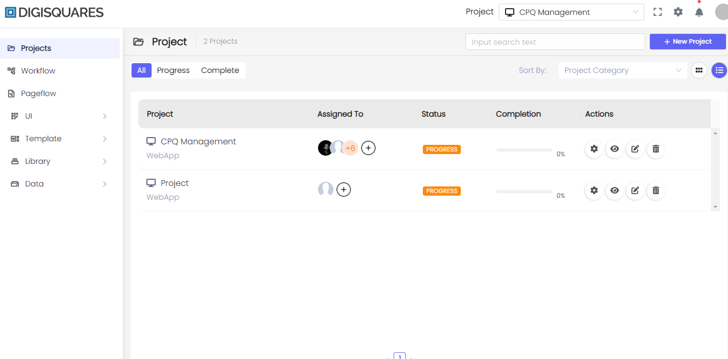Edit the CPQ Management project
This screenshot has height=359, width=728.
[635, 149]
